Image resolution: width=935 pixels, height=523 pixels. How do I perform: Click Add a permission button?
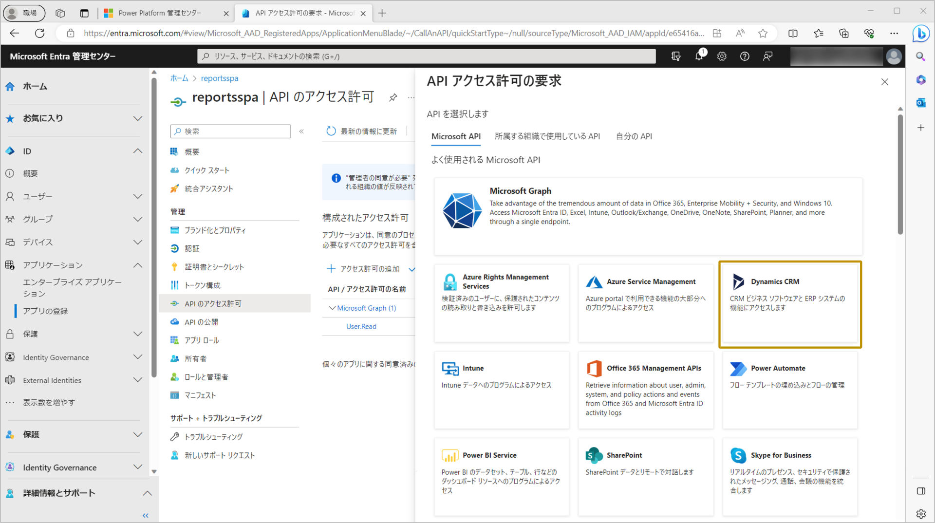(x=364, y=269)
